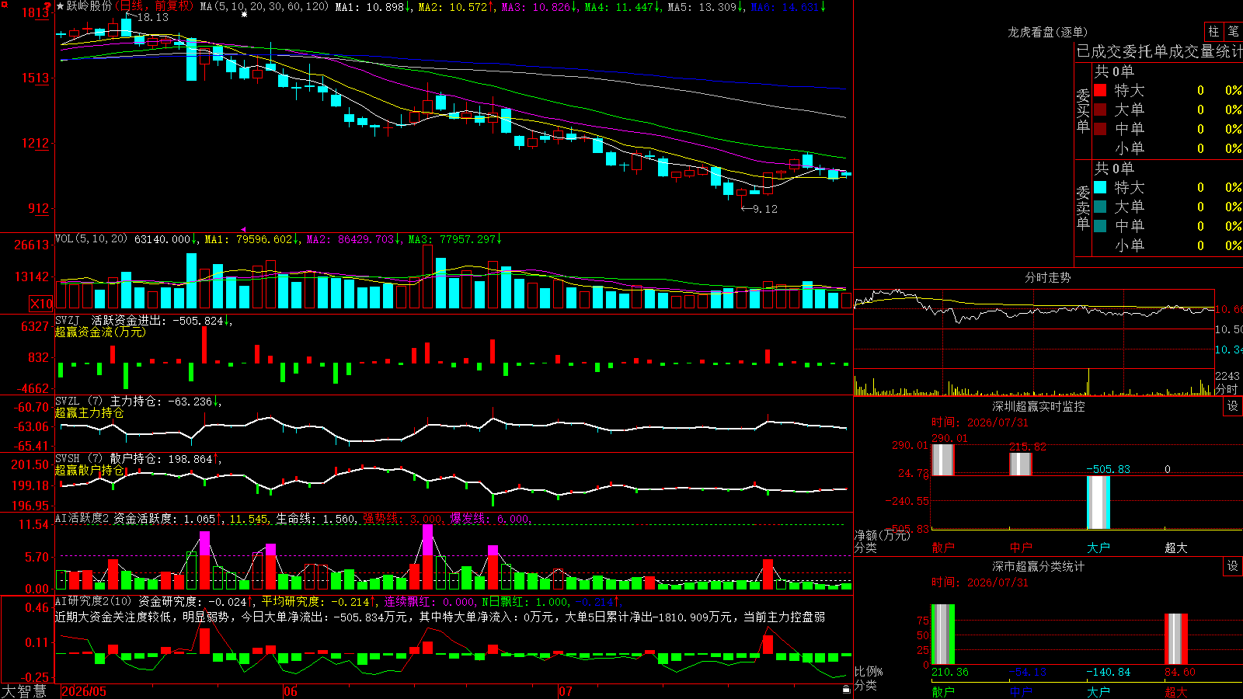
Task: Click the red question mark icon near 1813
Action: 48,5
